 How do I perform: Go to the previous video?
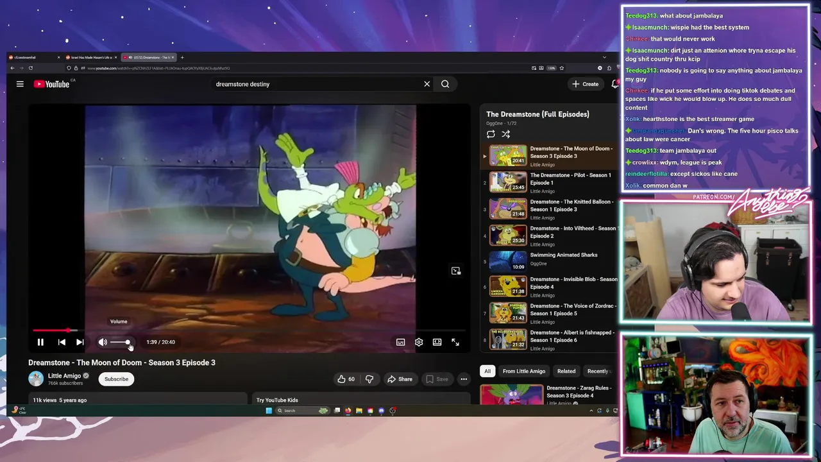62,342
